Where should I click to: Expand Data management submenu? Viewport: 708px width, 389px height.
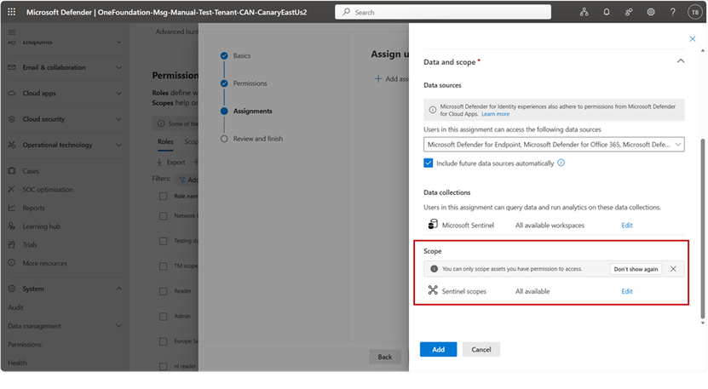point(118,326)
